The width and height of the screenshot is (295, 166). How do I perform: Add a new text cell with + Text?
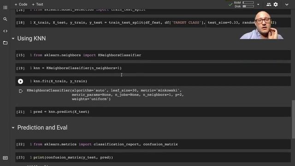37,4
